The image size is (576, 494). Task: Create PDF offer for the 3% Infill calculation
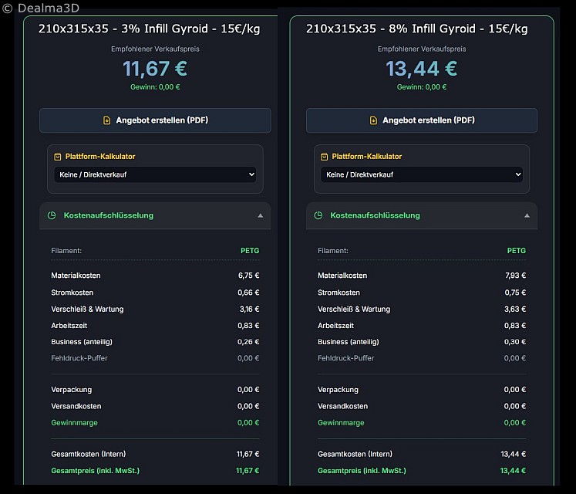[x=155, y=120]
